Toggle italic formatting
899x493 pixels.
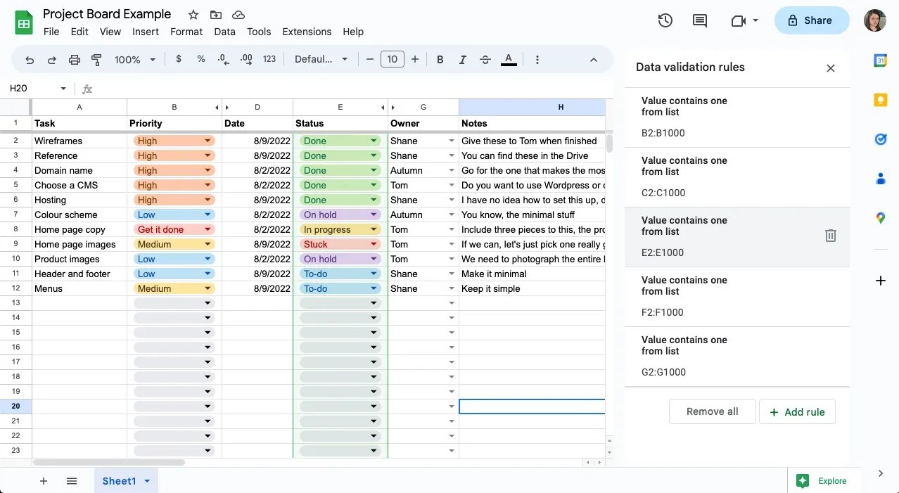[x=462, y=59]
